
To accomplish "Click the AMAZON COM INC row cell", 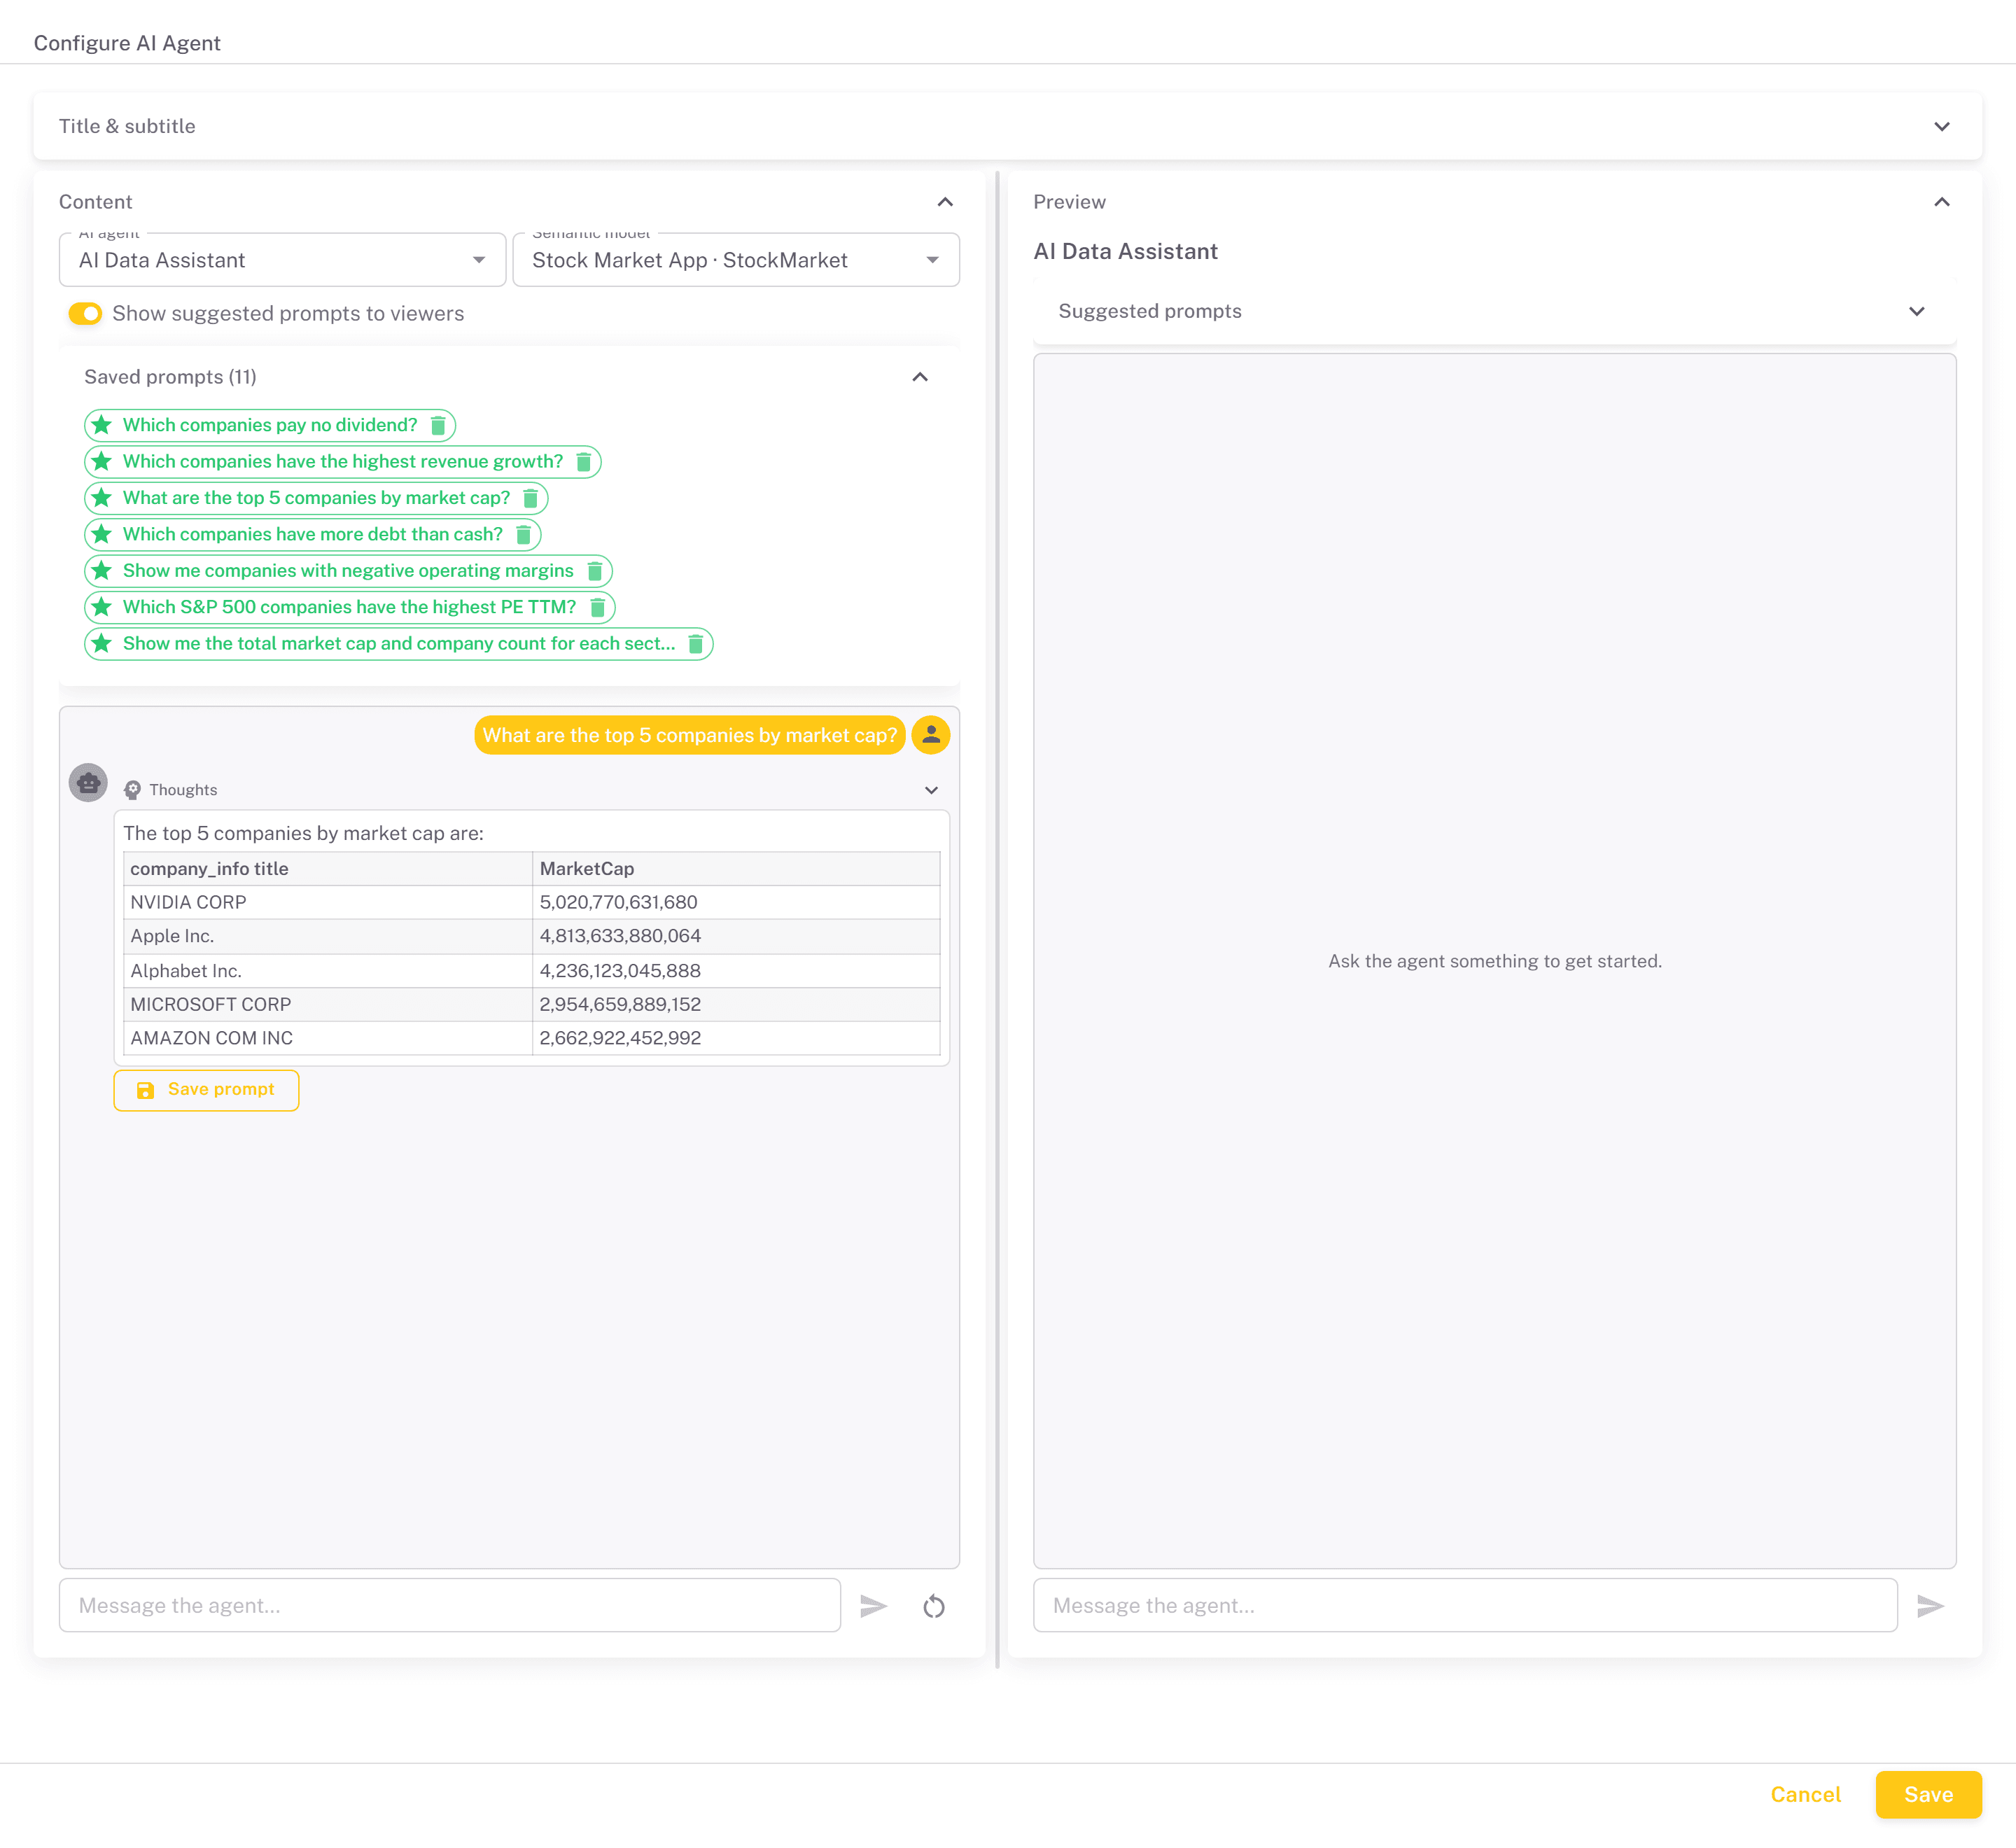I will point(327,1038).
